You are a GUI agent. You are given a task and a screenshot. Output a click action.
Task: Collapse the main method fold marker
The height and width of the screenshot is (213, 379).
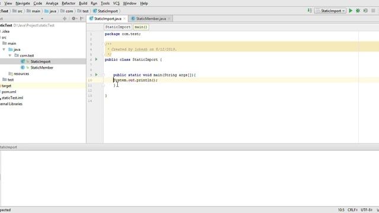pos(103,75)
